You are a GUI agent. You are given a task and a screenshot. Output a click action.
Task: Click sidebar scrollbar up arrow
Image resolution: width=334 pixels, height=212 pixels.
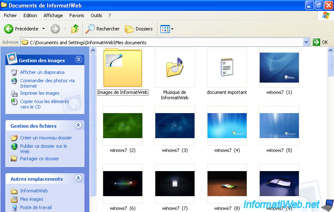(93, 50)
